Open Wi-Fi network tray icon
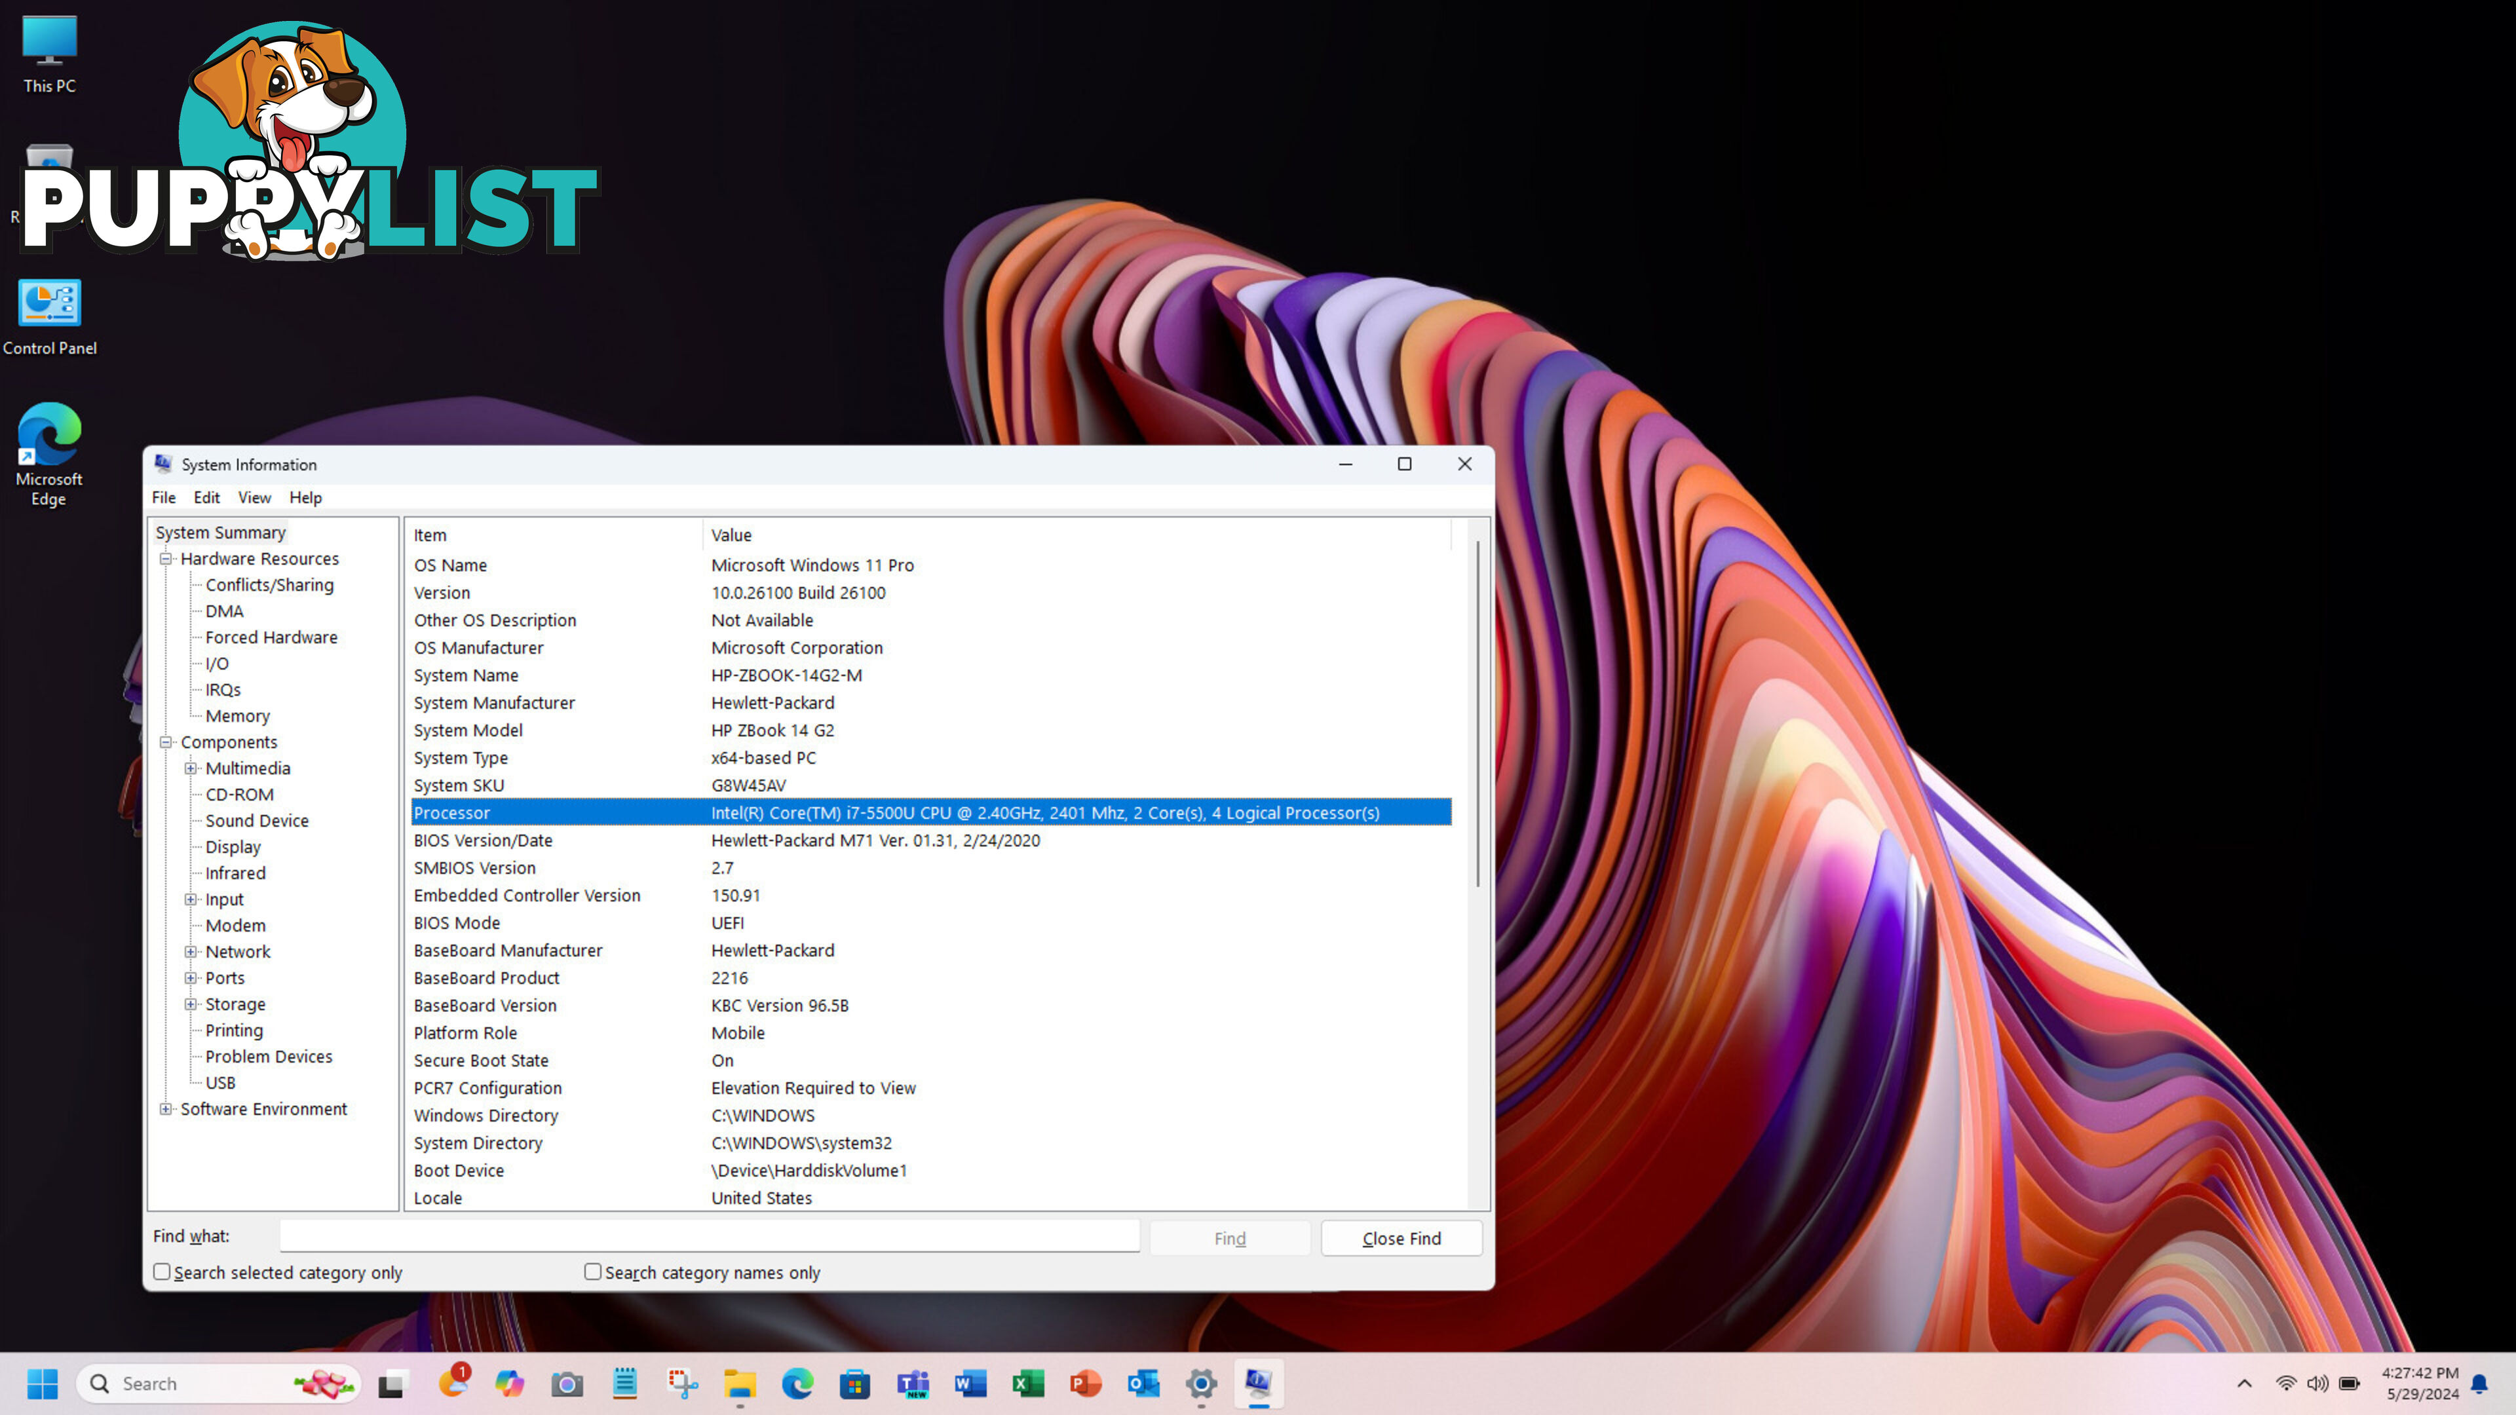This screenshot has width=2516, height=1415. pyautogui.click(x=2285, y=1384)
